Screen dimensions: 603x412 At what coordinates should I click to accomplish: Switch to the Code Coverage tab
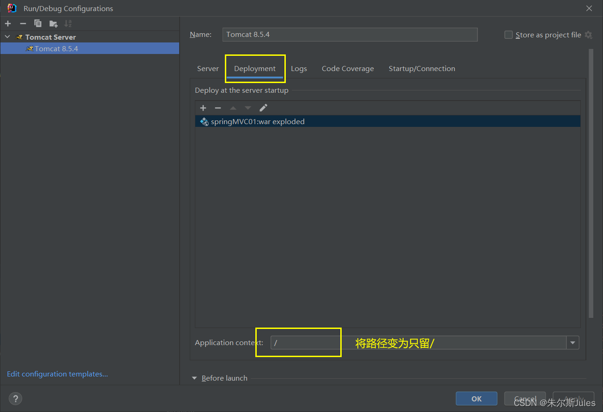click(x=348, y=69)
